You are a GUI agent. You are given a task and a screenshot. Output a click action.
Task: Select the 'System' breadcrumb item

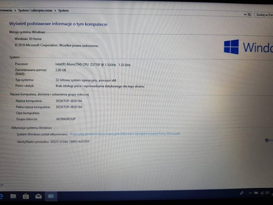[63, 11]
